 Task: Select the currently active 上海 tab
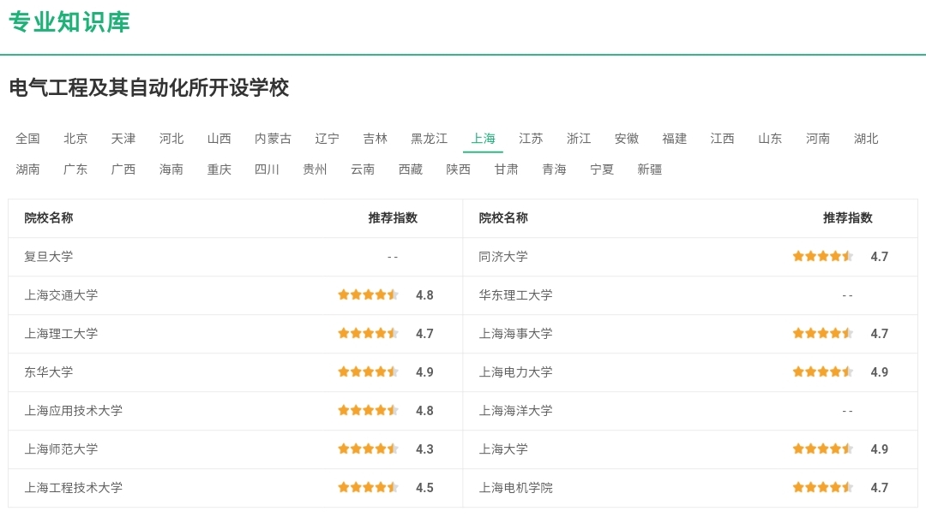(483, 137)
